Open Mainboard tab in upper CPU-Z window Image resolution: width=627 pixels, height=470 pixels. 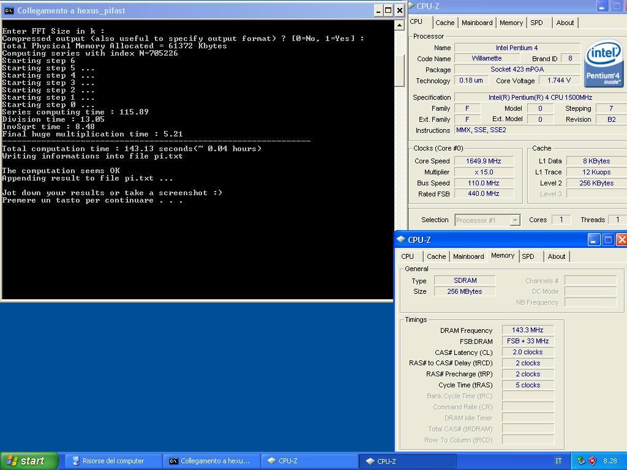coord(477,23)
